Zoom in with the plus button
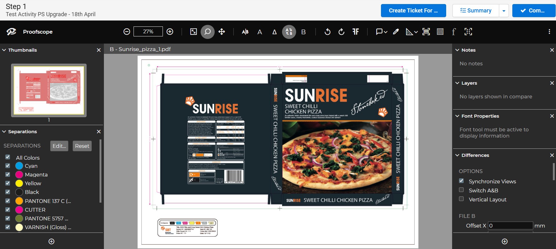 click(170, 32)
